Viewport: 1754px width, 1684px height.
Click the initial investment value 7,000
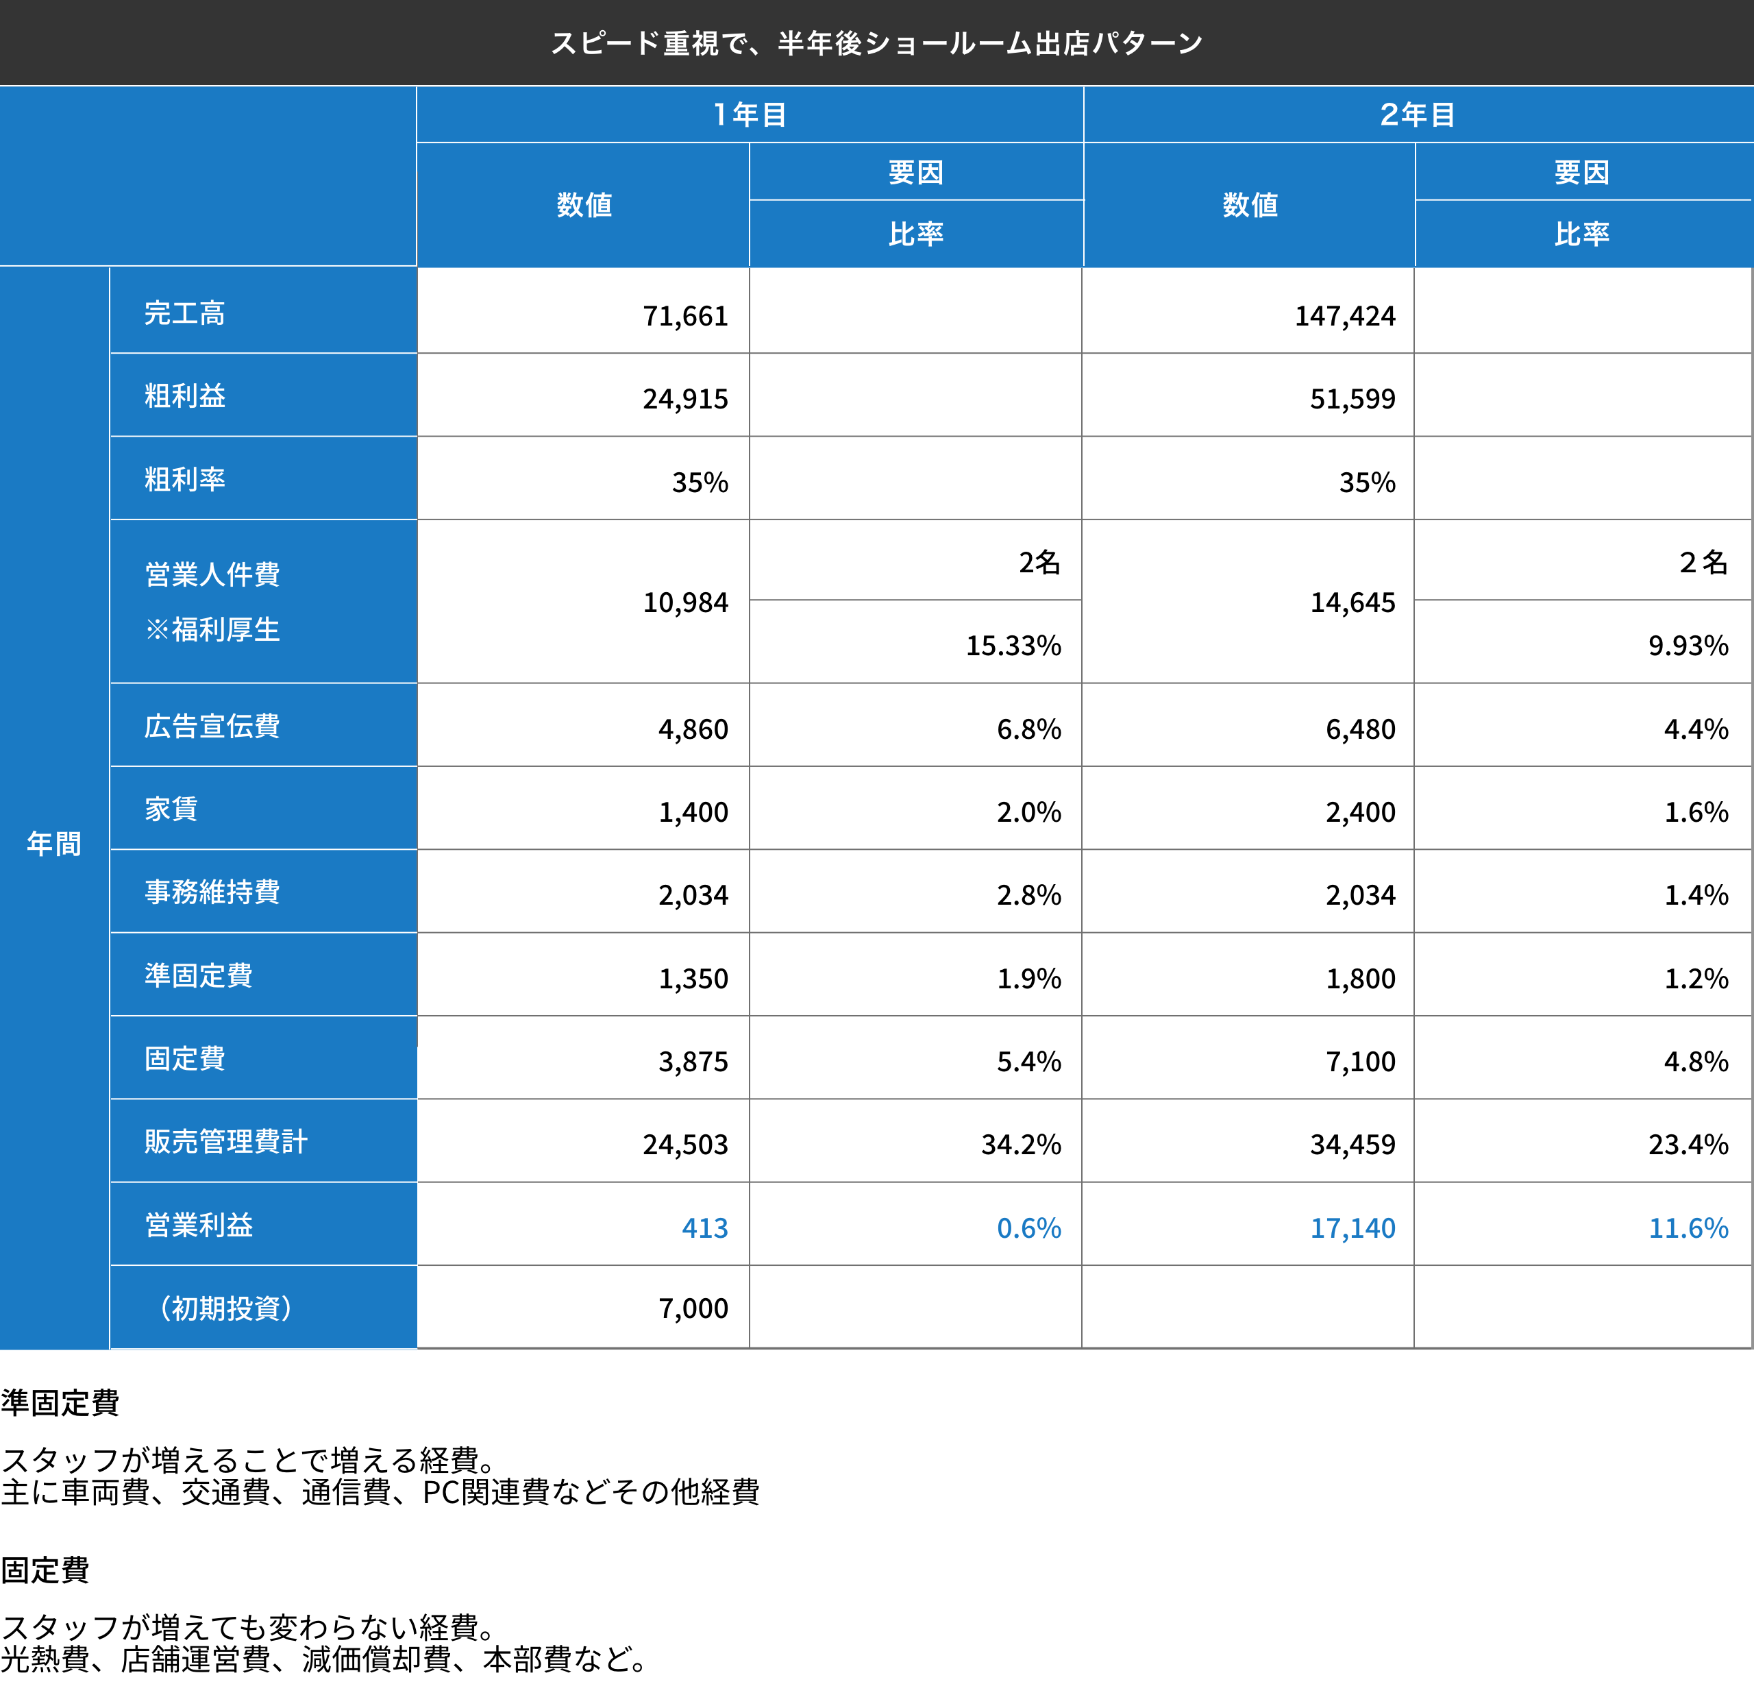pos(693,1309)
